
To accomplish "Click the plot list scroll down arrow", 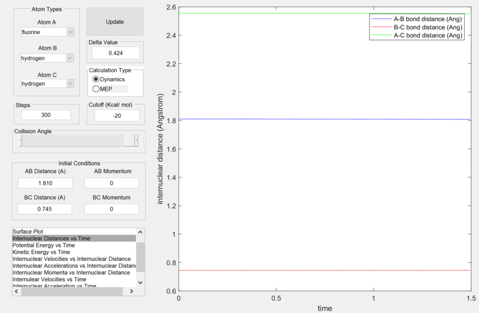I will click(x=140, y=283).
